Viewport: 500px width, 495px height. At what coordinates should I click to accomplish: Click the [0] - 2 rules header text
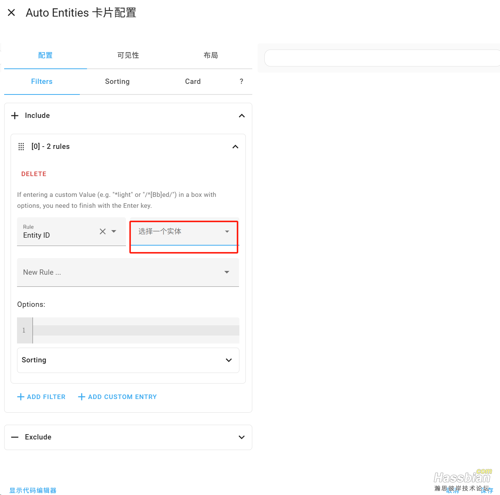[50, 147]
